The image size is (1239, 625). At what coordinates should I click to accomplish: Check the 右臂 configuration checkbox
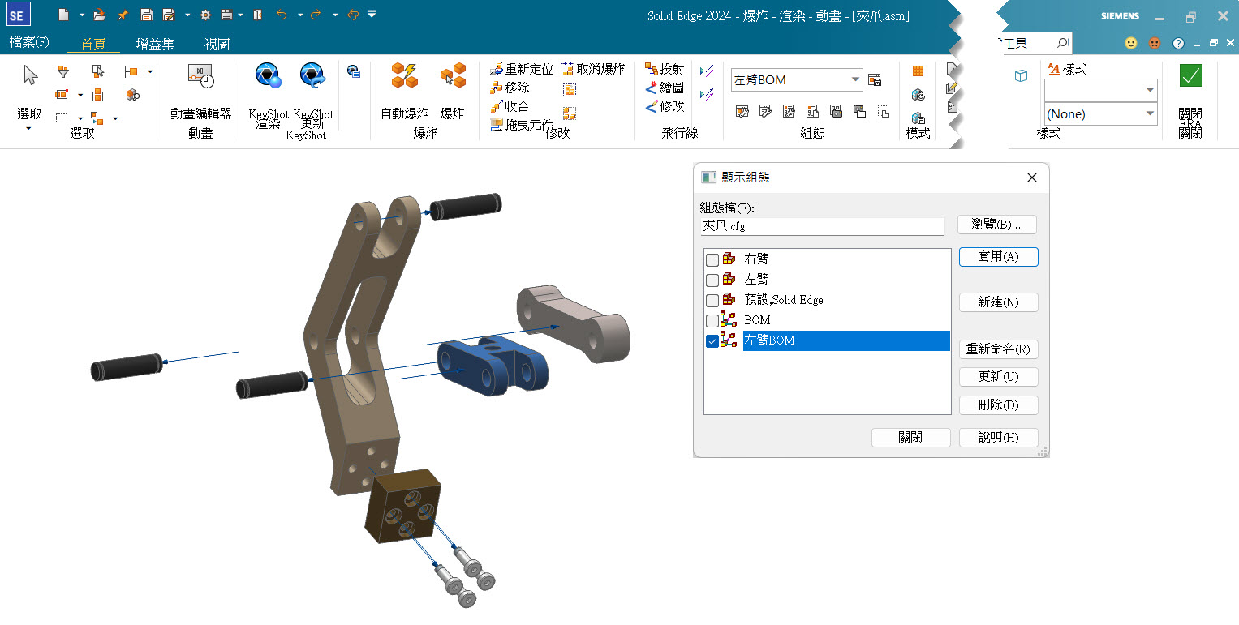tap(712, 259)
